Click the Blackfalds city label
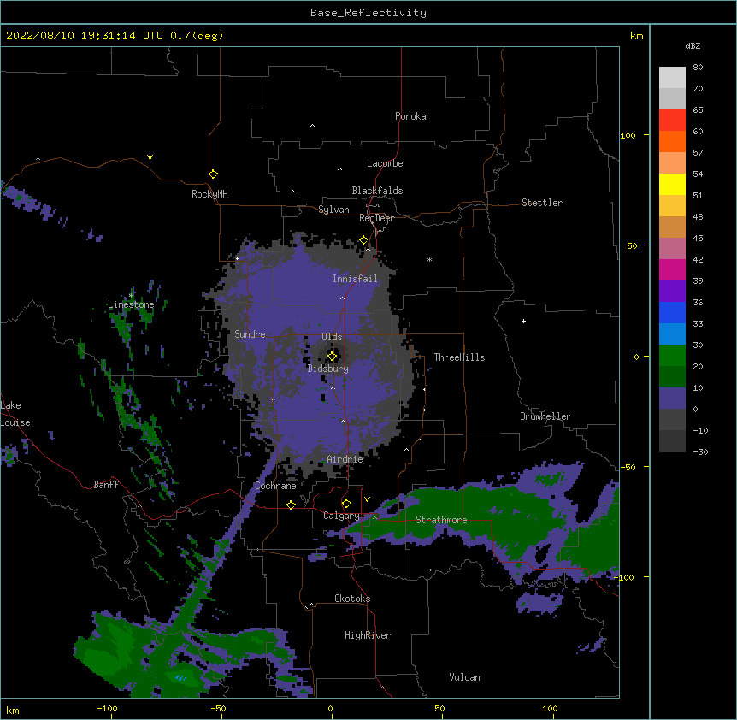 pyautogui.click(x=377, y=191)
